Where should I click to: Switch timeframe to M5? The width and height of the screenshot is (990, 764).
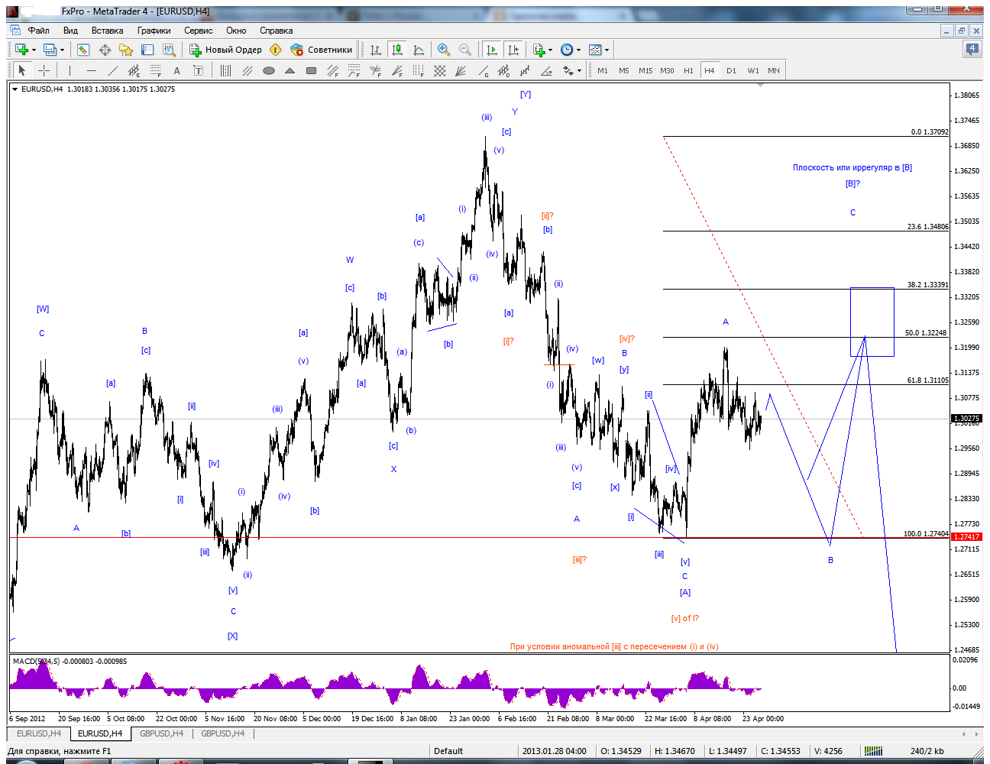point(624,70)
